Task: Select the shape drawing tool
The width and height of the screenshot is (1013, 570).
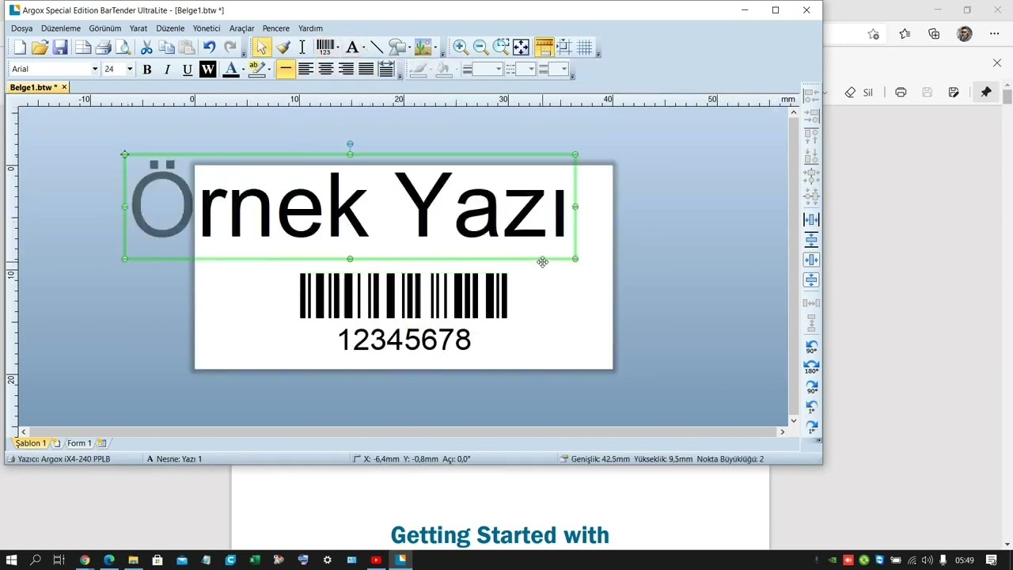Action: [396, 47]
